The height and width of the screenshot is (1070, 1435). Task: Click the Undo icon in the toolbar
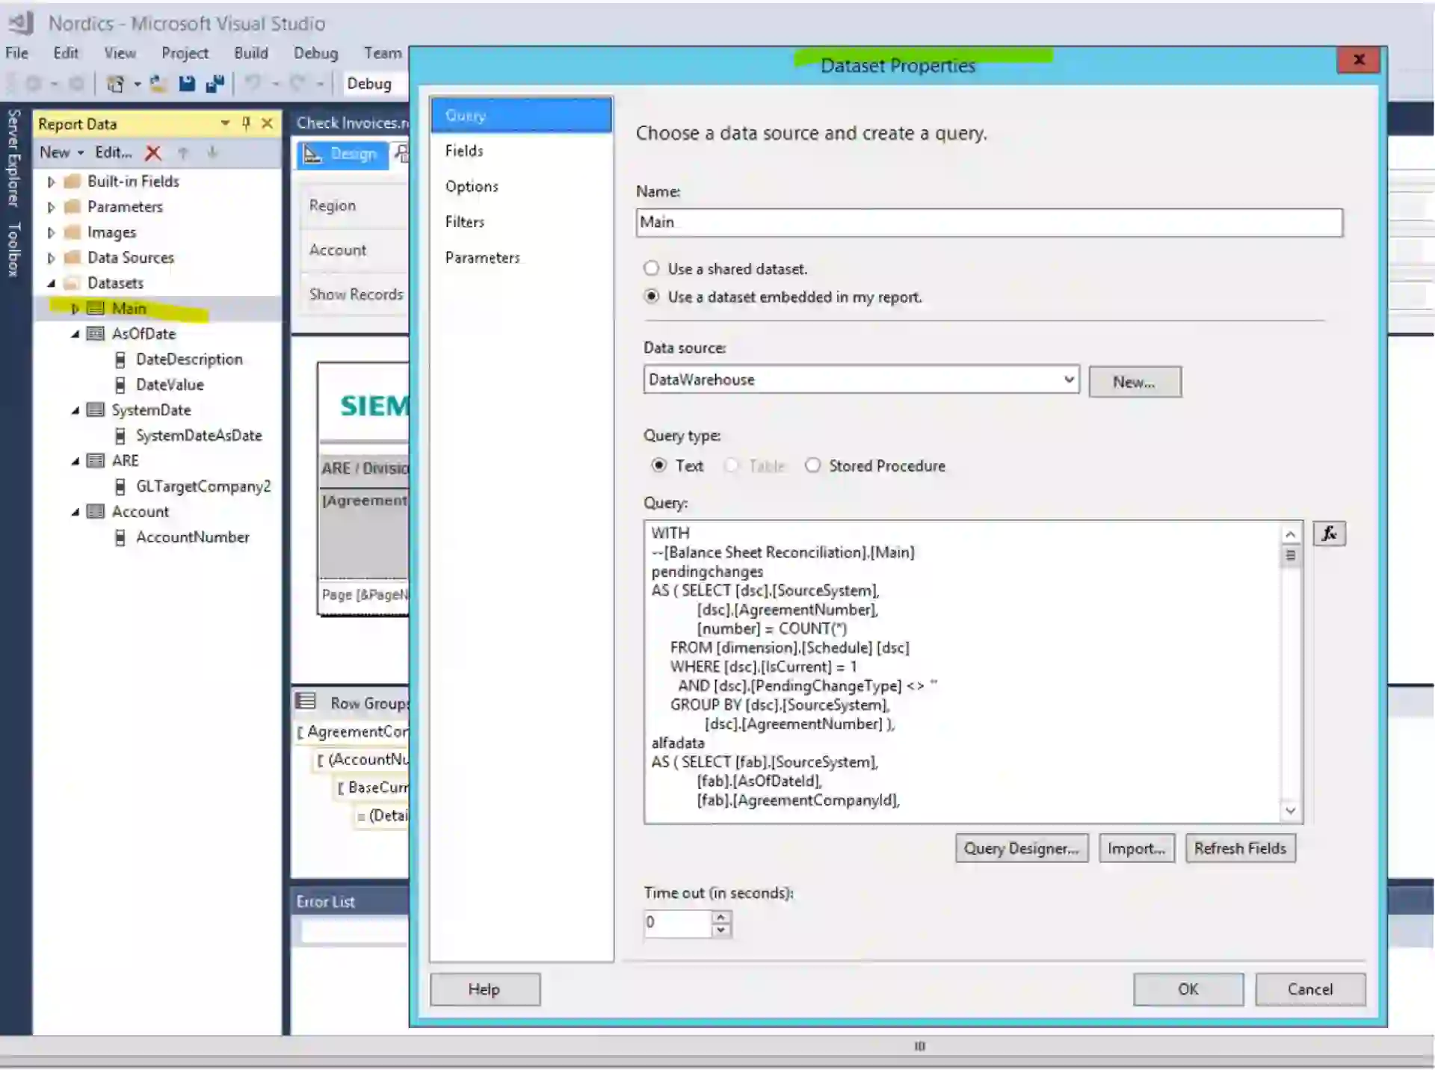coord(253,84)
